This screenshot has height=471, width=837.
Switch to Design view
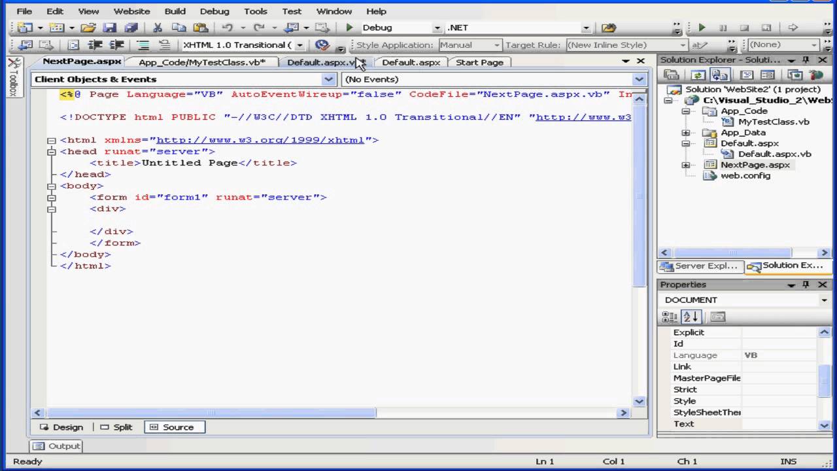(61, 427)
